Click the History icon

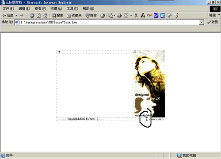tap(103, 15)
